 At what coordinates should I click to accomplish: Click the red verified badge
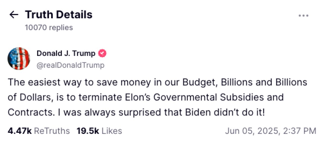[x=102, y=53]
